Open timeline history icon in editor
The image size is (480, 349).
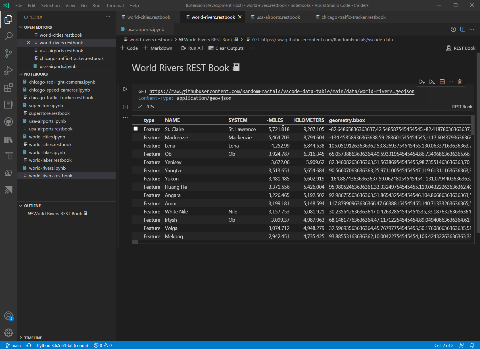(453, 29)
